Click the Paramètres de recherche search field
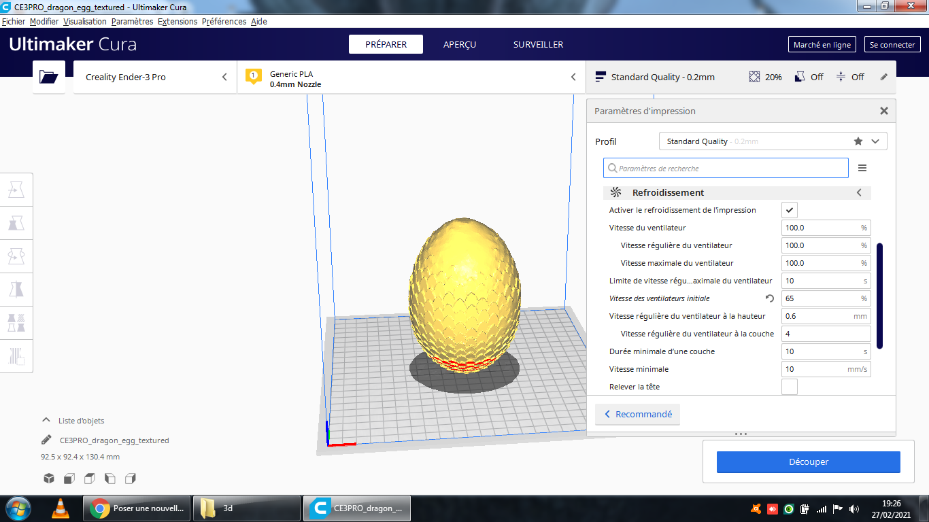929x522 pixels. (x=726, y=168)
